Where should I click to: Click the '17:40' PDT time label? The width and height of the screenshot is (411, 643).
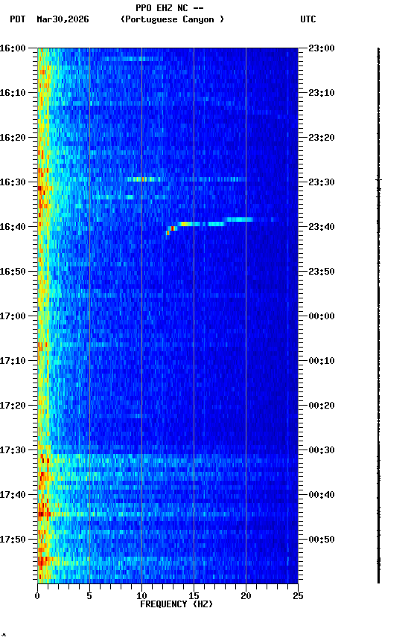point(13,496)
